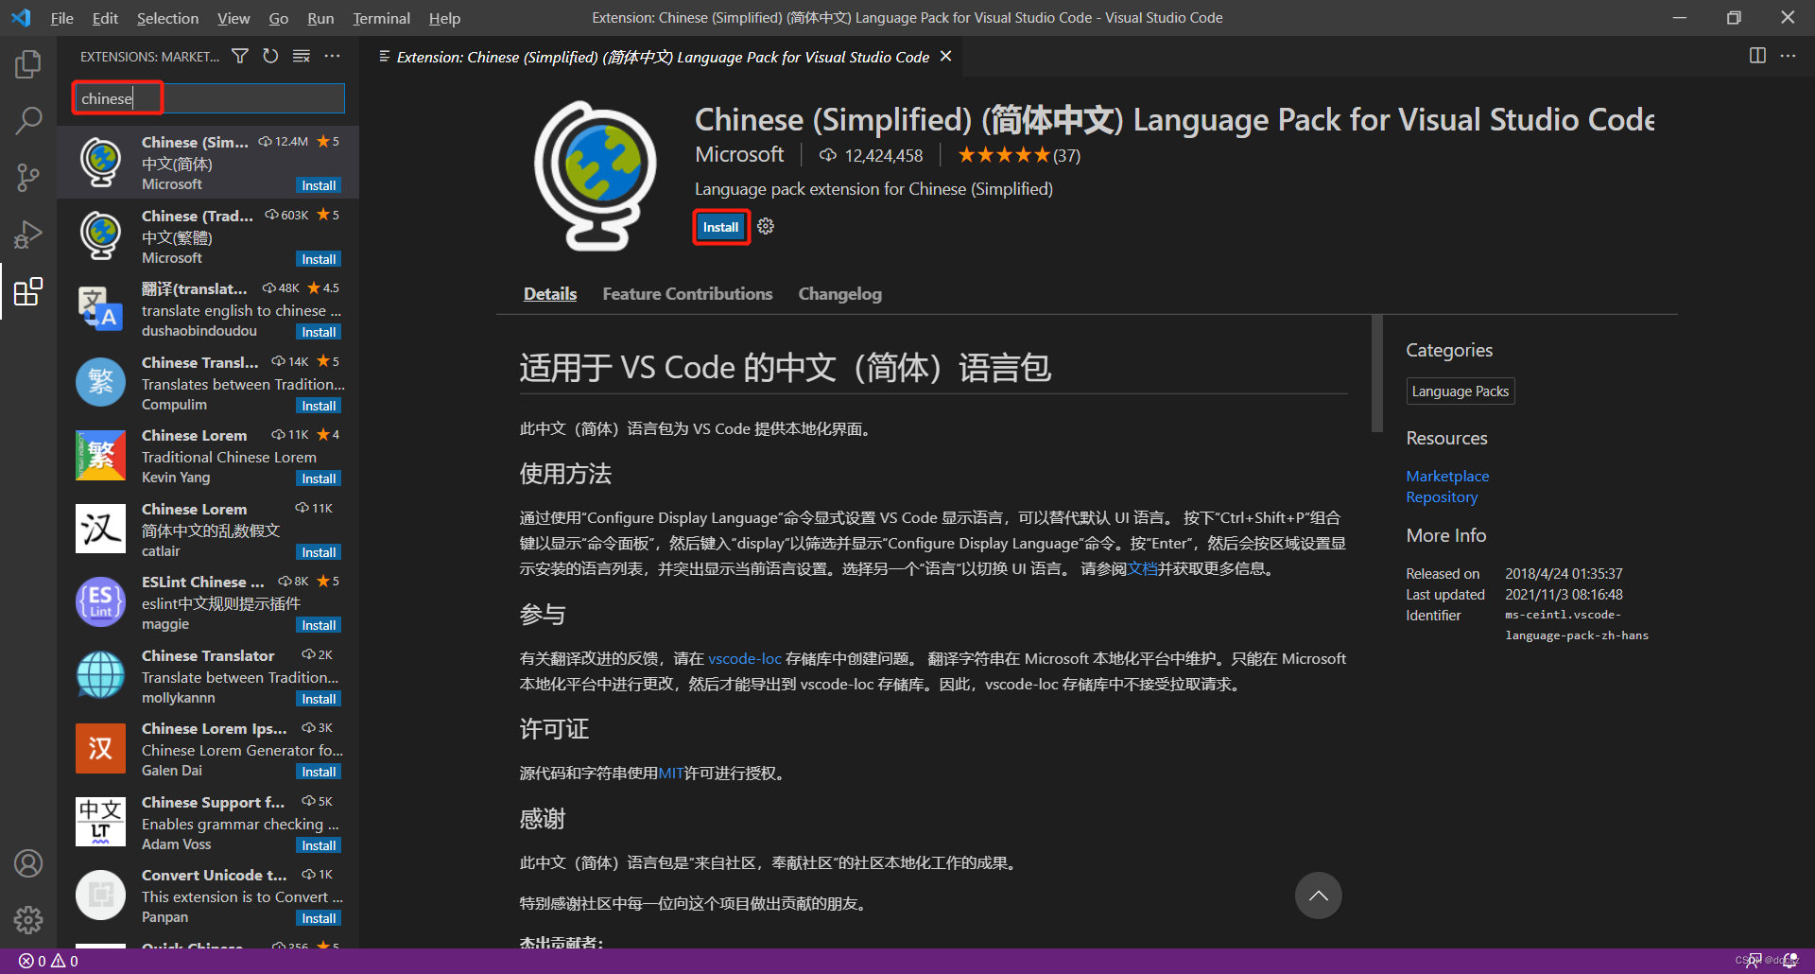Select Chinese (Traditional) extension in list
Image resolution: width=1815 pixels, height=974 pixels.
point(208,235)
